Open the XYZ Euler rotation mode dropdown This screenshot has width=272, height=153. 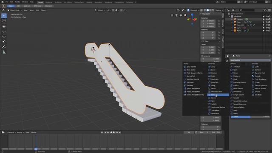pyautogui.click(x=211, y=41)
